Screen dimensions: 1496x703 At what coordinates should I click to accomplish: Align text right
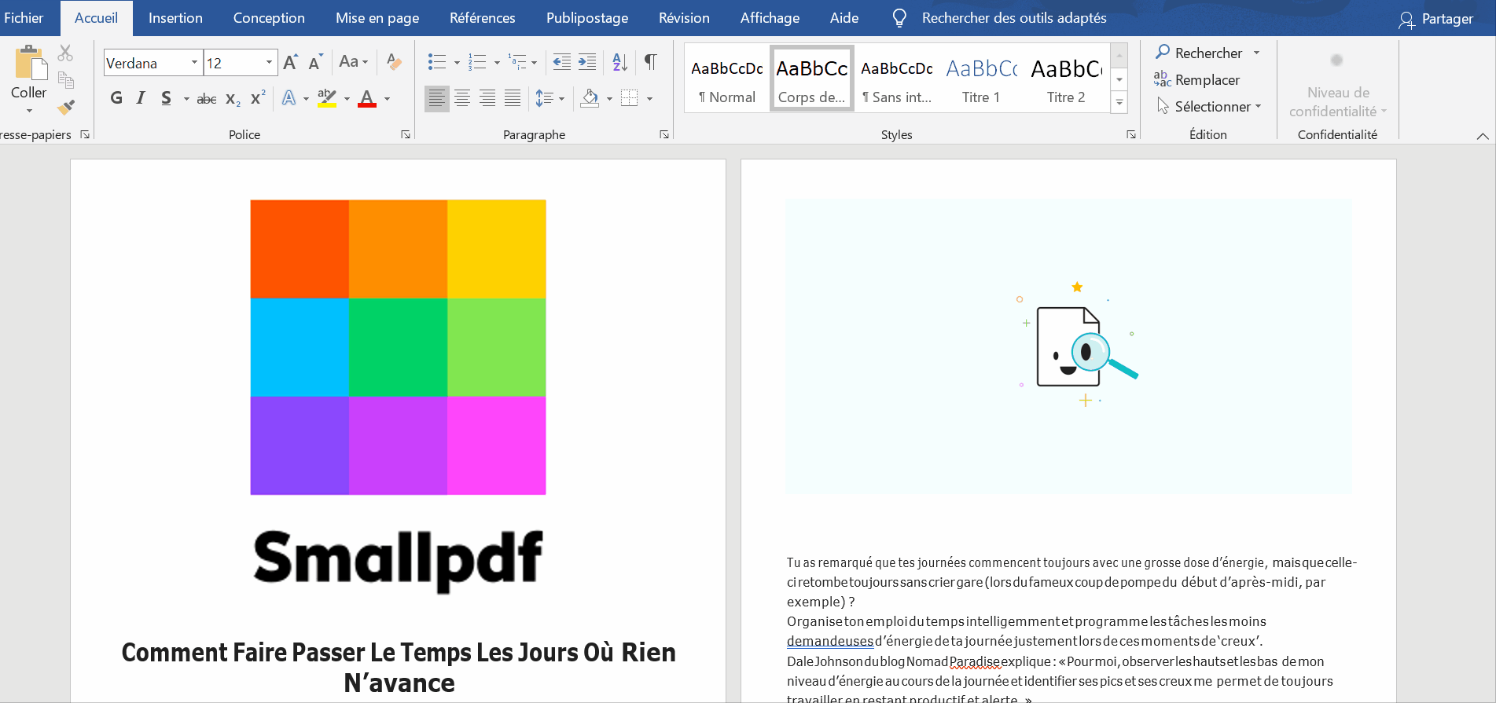coord(487,98)
